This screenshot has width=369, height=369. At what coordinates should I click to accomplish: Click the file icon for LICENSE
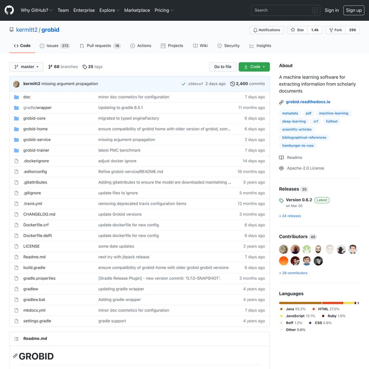coord(16,246)
